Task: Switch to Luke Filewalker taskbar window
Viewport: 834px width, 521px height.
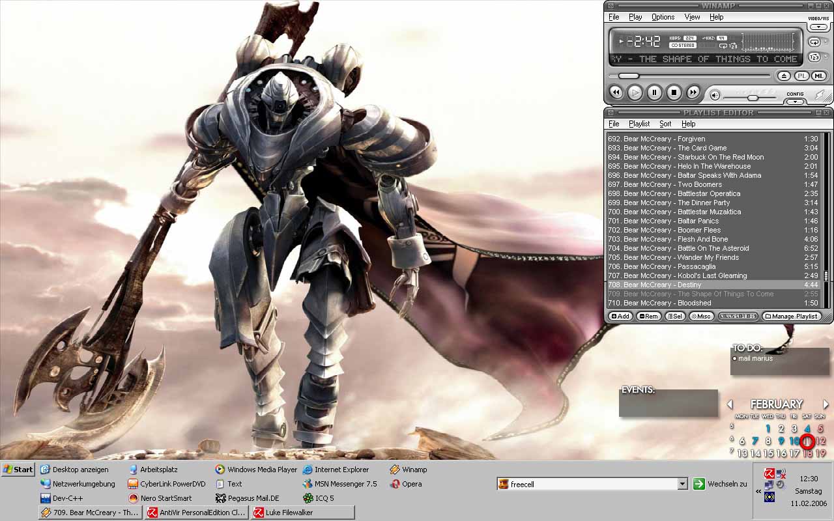Action: coord(303,513)
